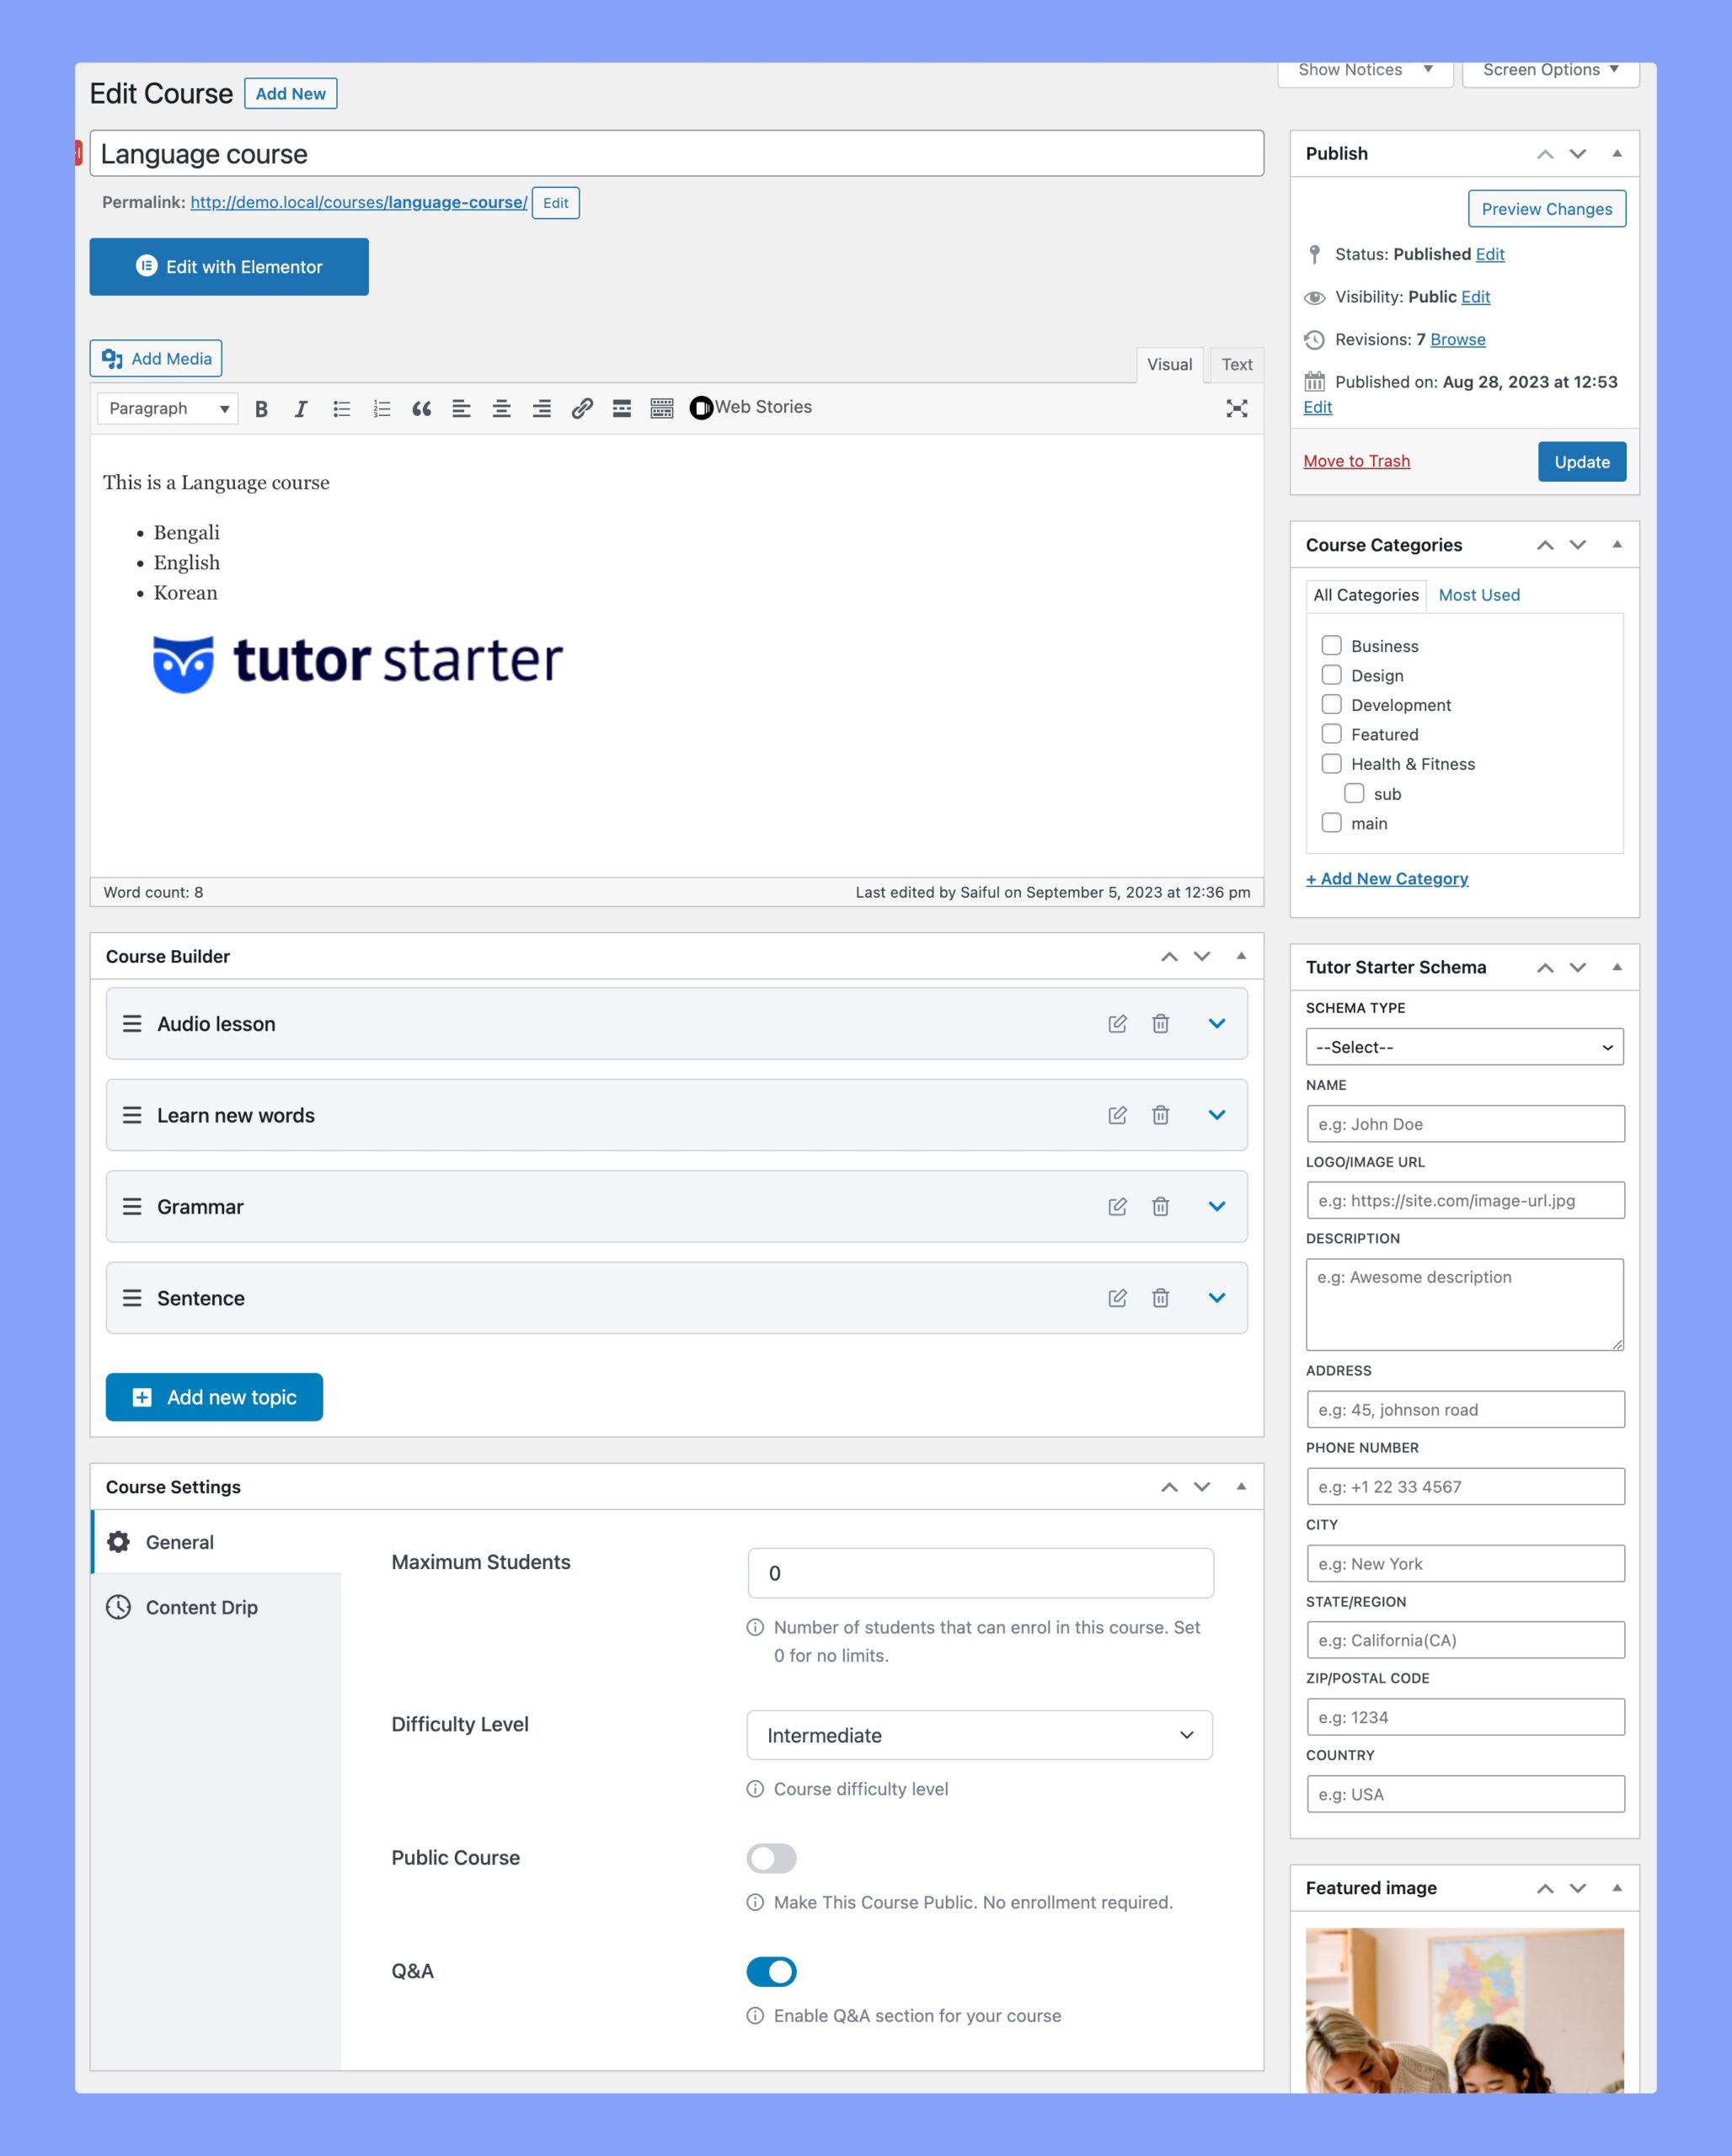This screenshot has height=2156, width=1732.
Task: Click the permalink URL link
Action: point(357,201)
